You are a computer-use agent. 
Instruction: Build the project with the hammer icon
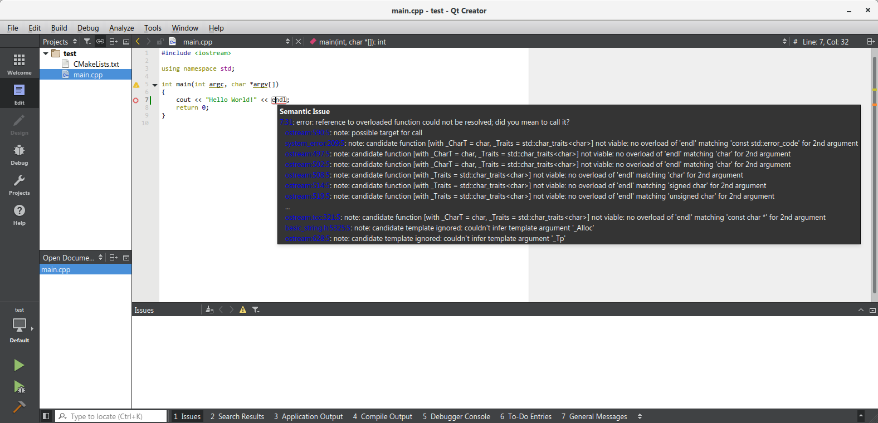tap(19, 407)
